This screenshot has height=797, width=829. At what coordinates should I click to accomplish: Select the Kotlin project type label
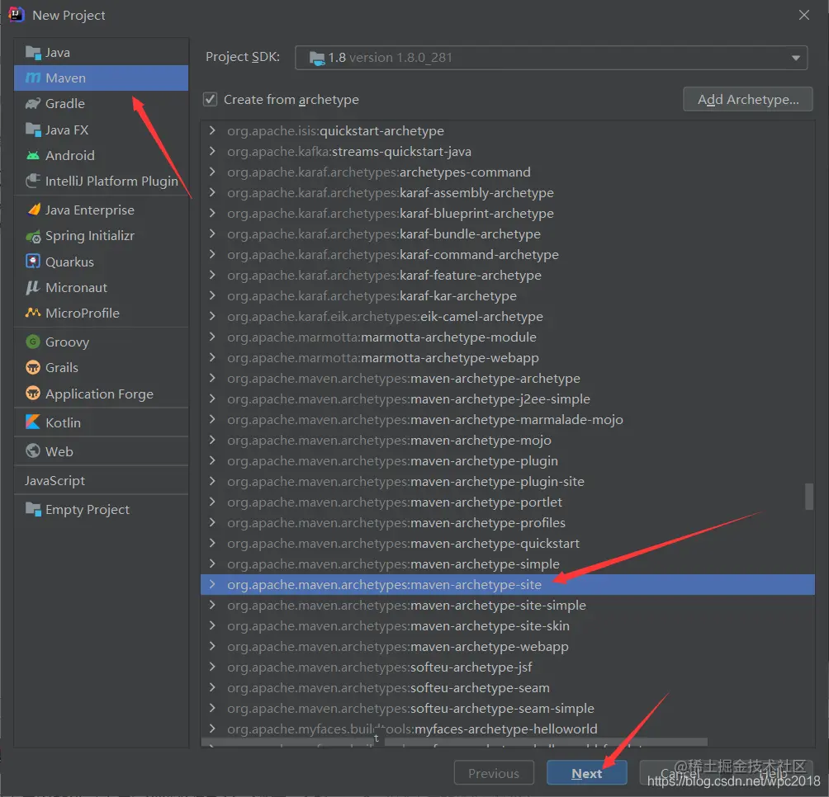pos(63,422)
